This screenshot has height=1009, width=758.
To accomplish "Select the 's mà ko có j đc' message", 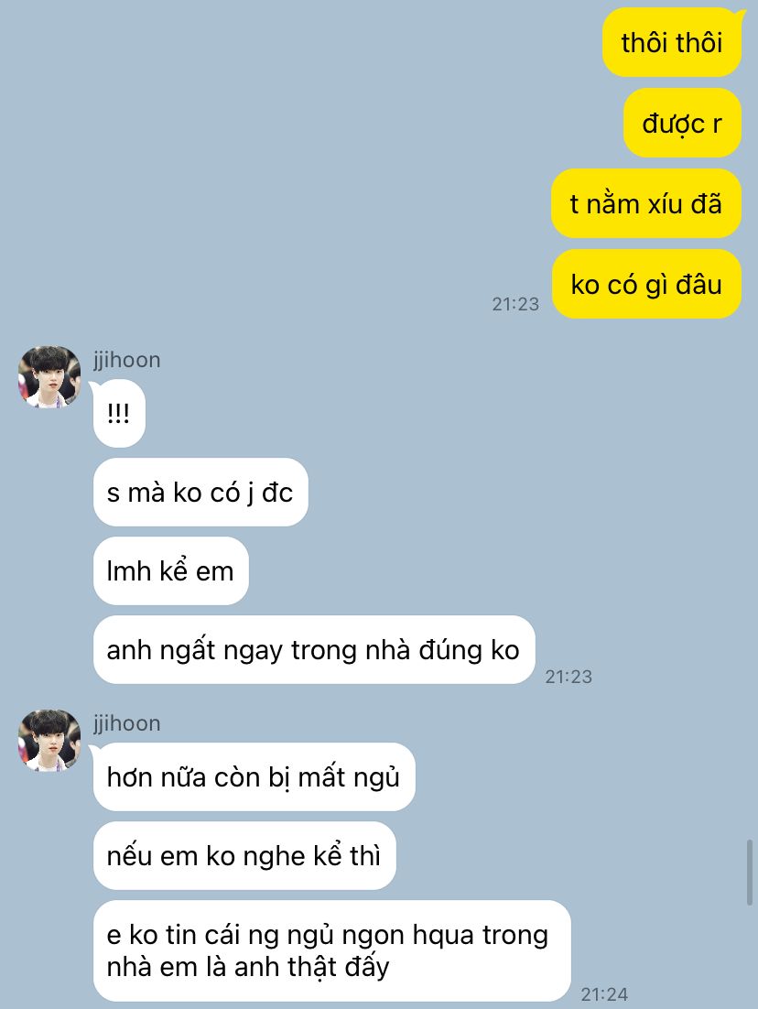I will coord(200,493).
